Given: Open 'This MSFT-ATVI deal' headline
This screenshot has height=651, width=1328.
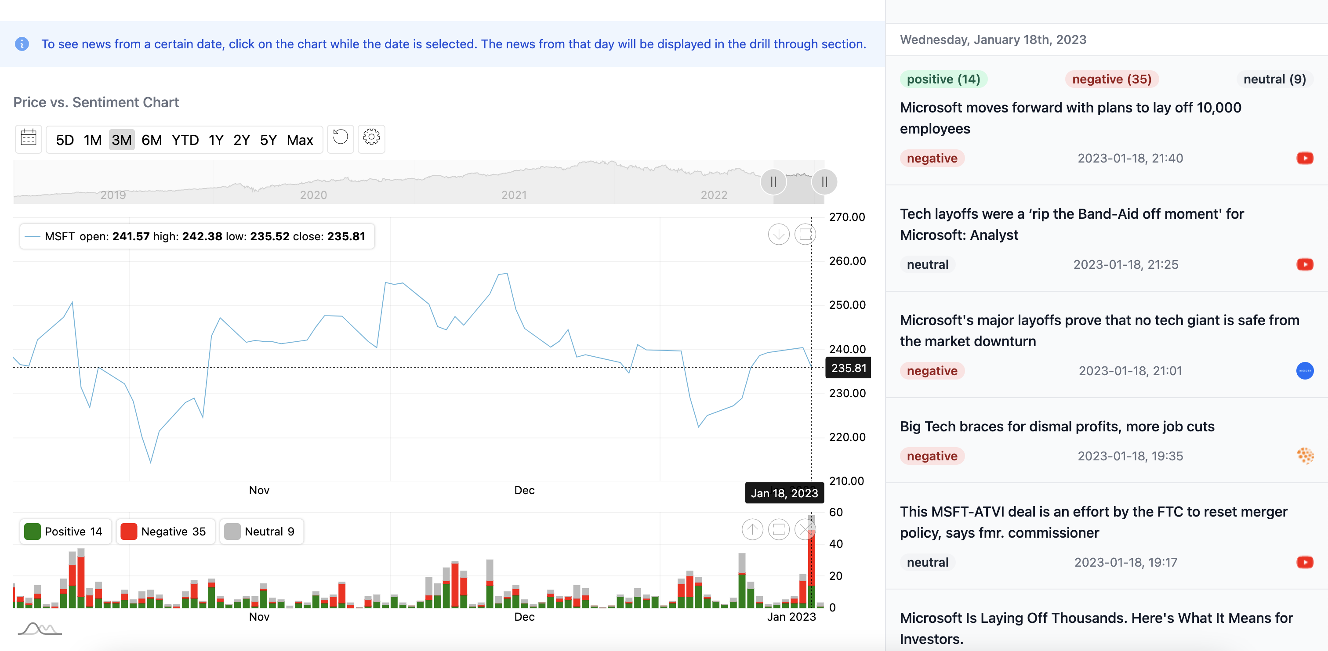Looking at the screenshot, I should (x=1093, y=522).
